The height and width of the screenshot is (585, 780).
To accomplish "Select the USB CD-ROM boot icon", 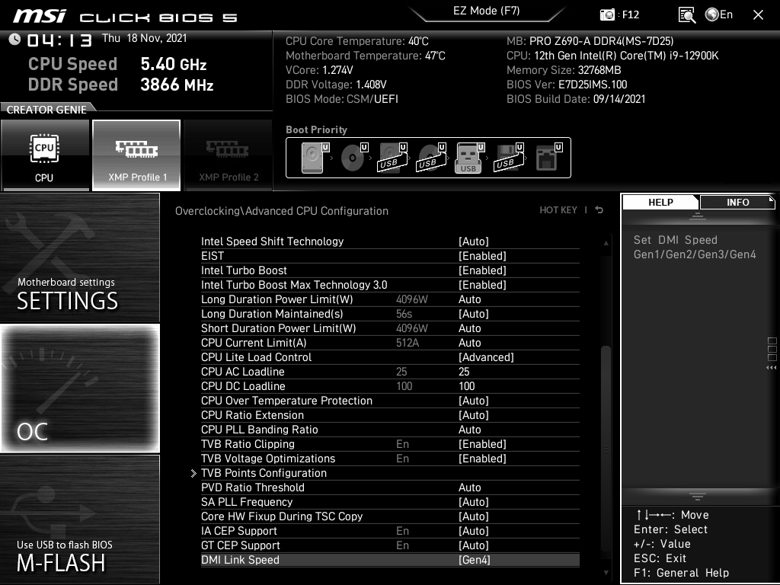I will (431, 158).
